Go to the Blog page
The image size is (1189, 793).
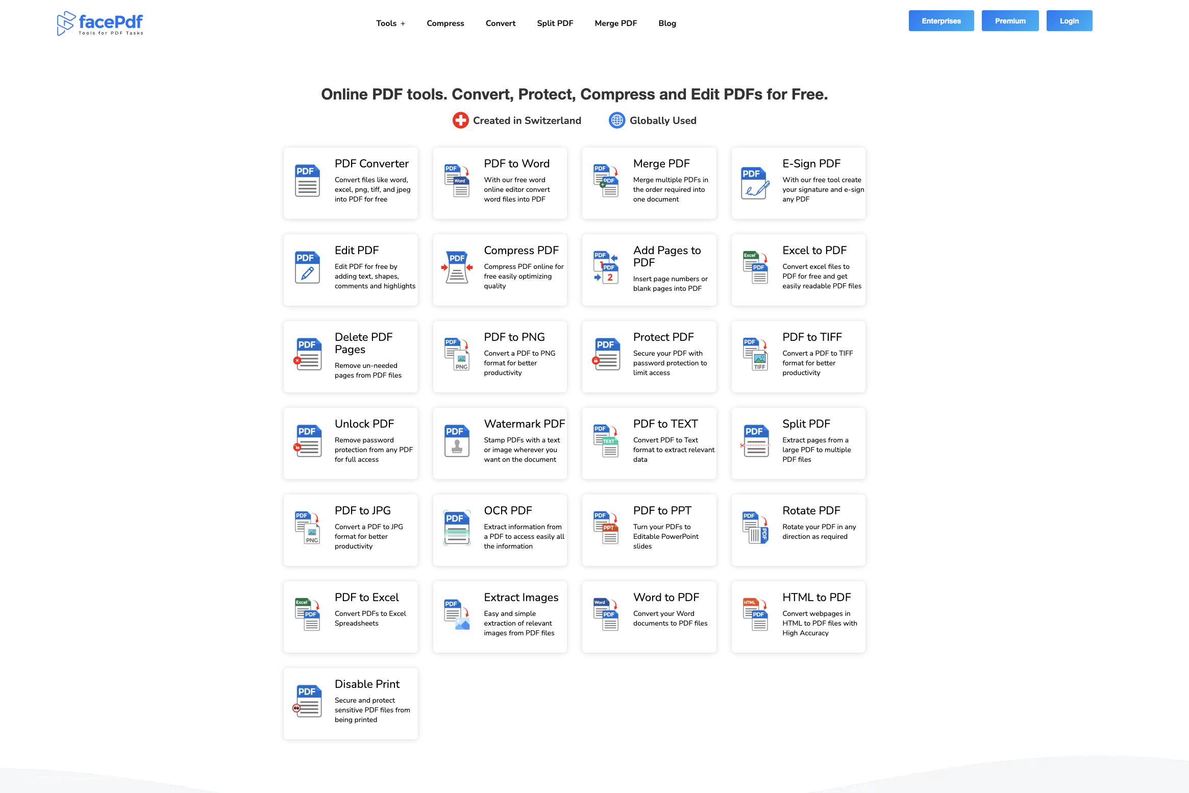(667, 23)
